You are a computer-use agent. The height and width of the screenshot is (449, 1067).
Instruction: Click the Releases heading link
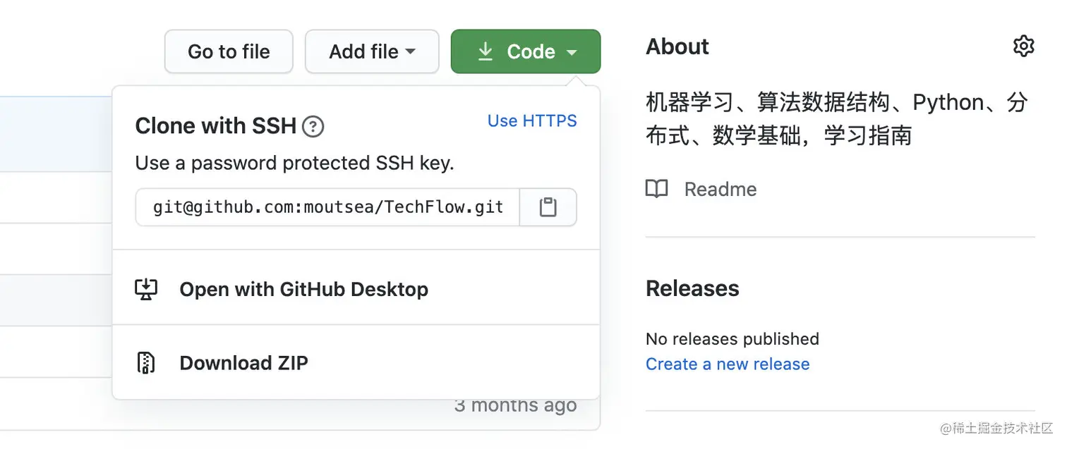pos(692,288)
